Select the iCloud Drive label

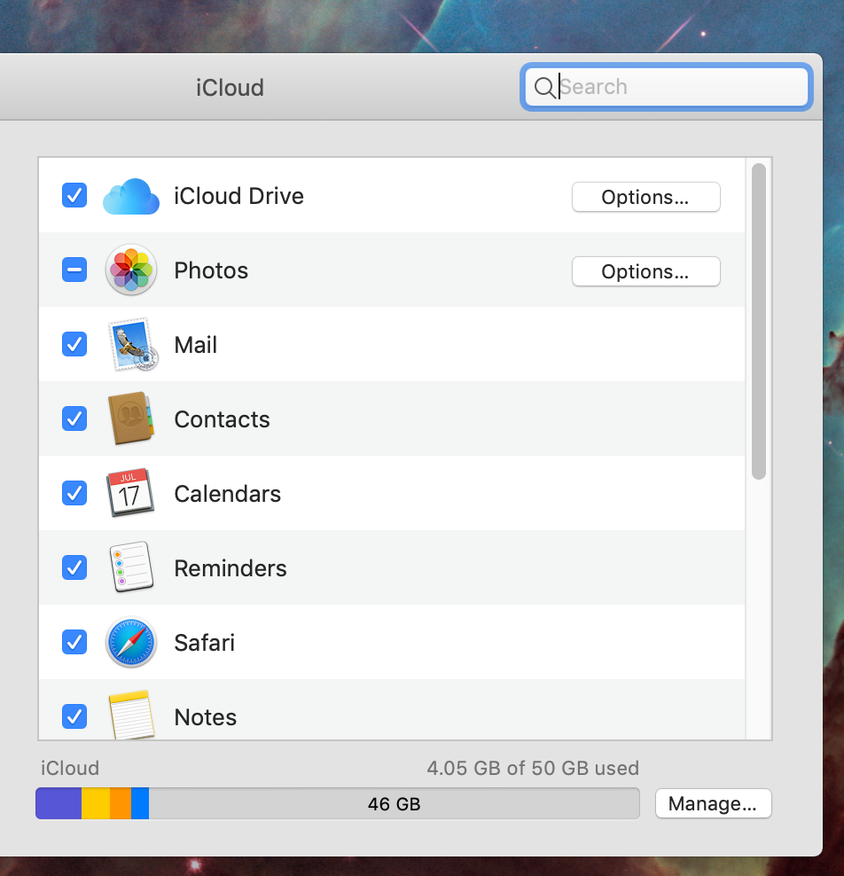pos(239,196)
